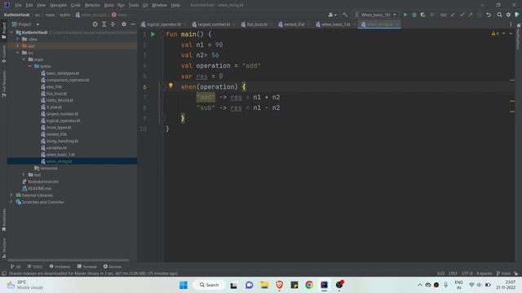Hide the Project panel with minus icon

(x=133, y=24)
